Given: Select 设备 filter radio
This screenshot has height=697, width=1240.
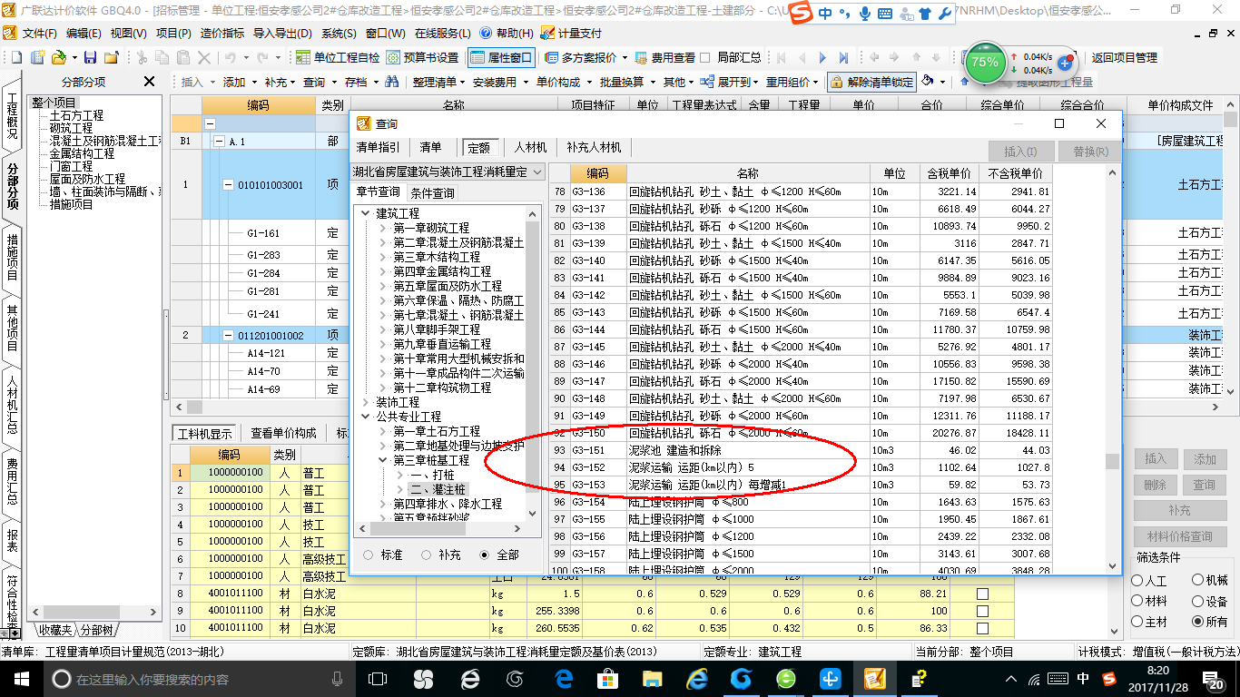Looking at the screenshot, I should [1198, 601].
